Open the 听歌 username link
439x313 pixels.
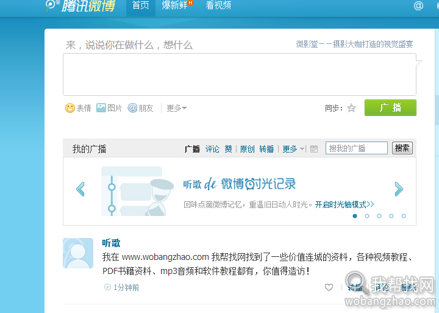[x=111, y=243]
